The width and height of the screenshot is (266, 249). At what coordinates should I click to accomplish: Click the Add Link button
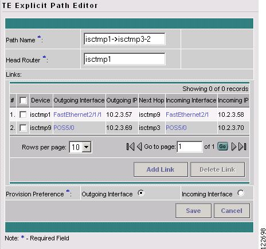click(161, 169)
